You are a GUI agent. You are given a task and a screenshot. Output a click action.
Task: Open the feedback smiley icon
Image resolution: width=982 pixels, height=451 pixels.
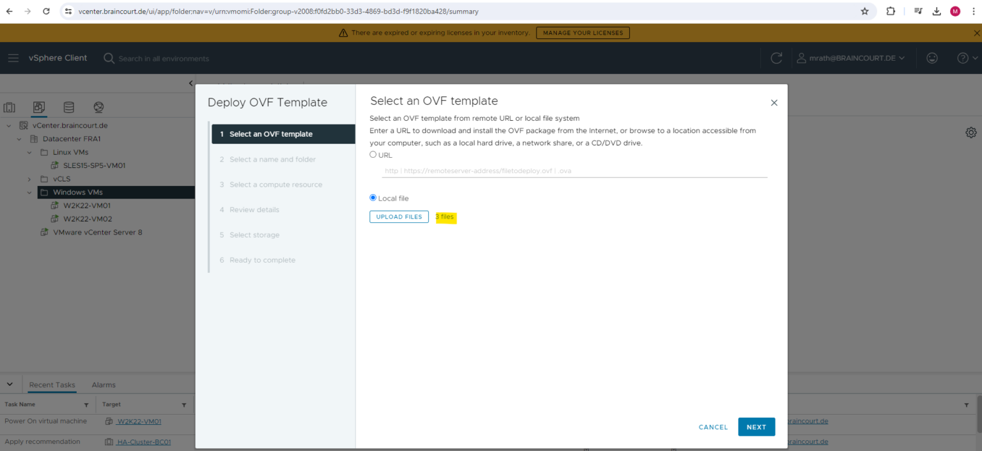point(931,57)
